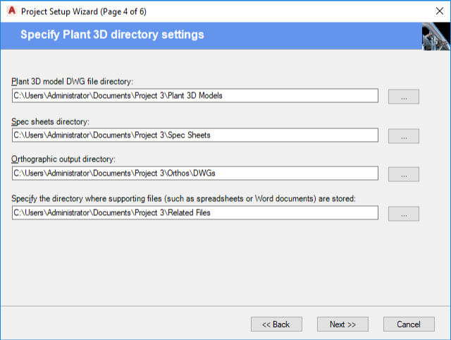Browse for Spec sheets directory
The height and width of the screenshot is (340, 451).
(x=404, y=136)
